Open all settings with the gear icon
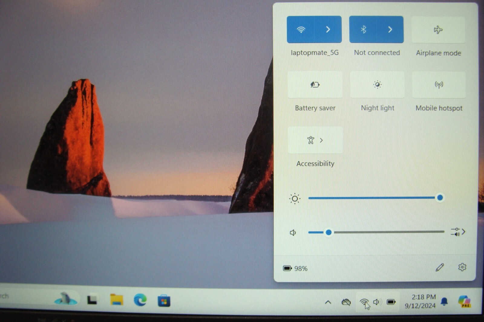 coord(462,267)
